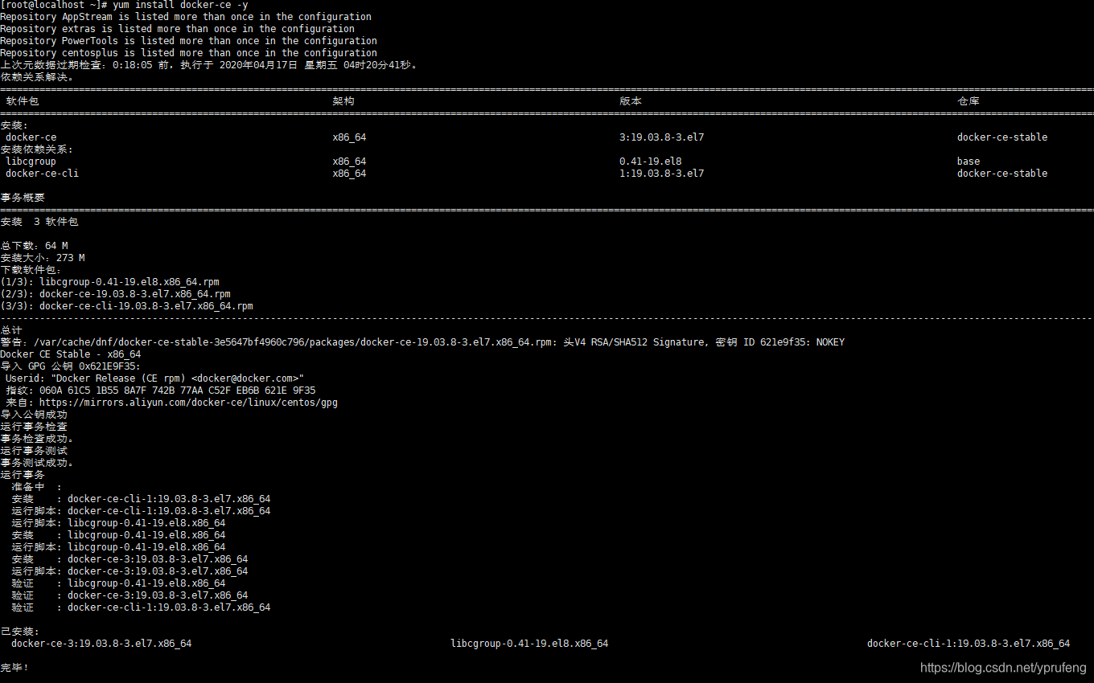Click the '准备中' line
The image size is (1094, 683).
pyautogui.click(x=36, y=487)
